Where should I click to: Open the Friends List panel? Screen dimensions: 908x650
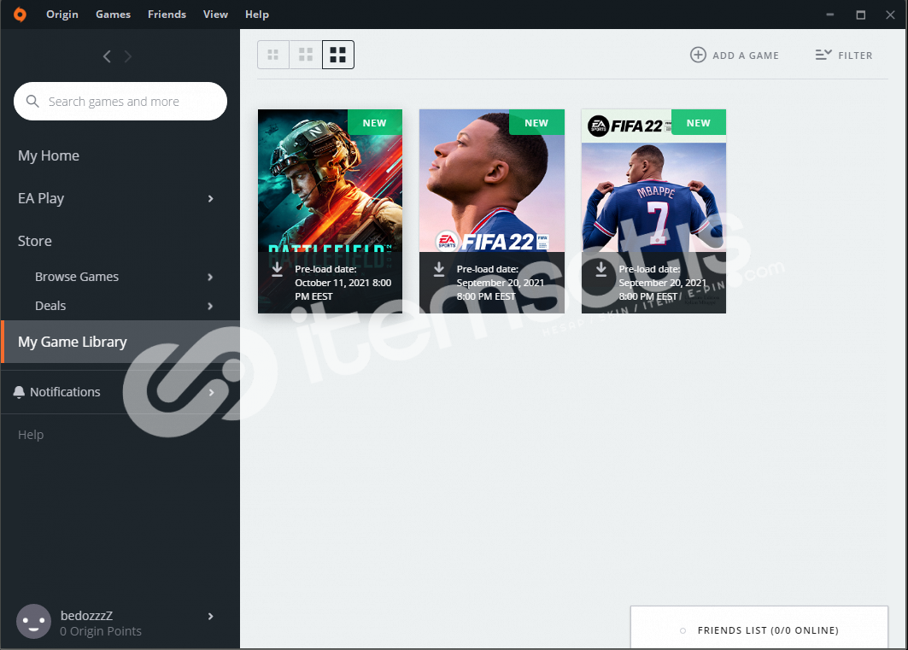(759, 628)
